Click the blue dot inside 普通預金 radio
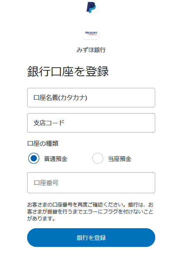Image resolution: width=182 pixels, height=257 pixels. [34, 158]
